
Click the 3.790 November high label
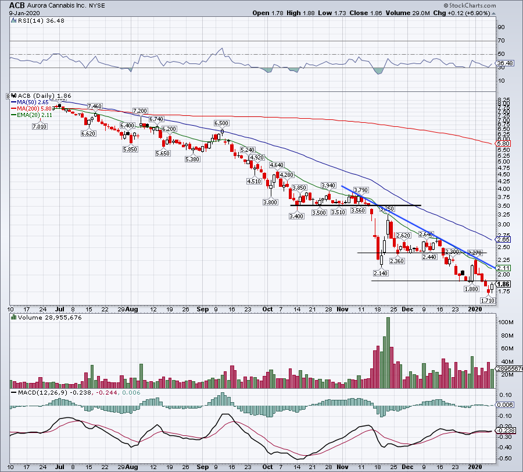[x=361, y=190]
